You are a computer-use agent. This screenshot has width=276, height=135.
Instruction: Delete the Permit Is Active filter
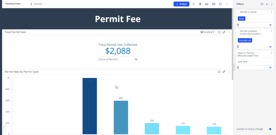(x=238, y=25)
